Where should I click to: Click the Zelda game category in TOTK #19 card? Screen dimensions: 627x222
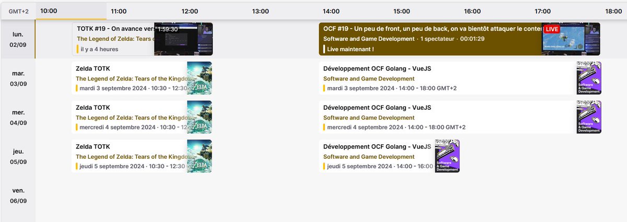115,39
